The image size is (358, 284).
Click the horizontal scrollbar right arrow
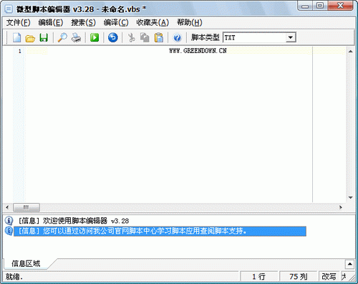pos(341,207)
